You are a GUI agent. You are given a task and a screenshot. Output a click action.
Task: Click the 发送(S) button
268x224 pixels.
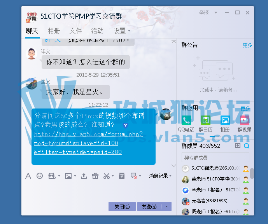tap(149, 206)
